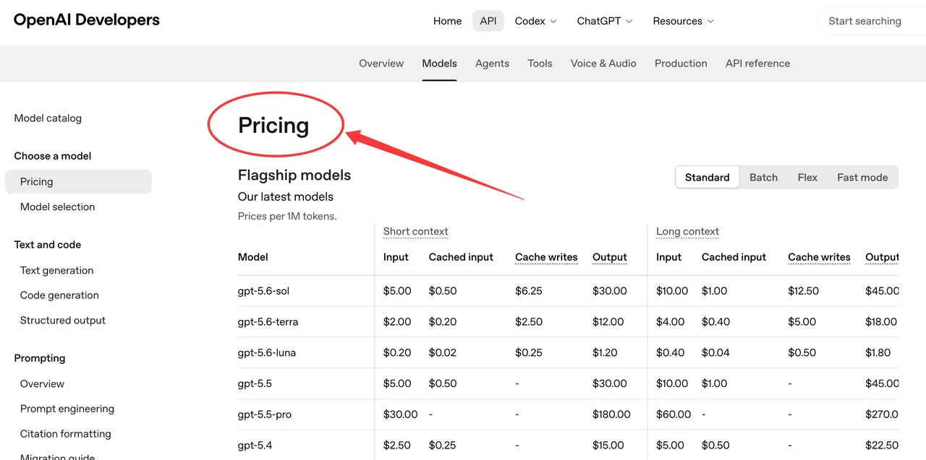Open the OpenAI Developers home logo
926x460 pixels.
coord(87,19)
